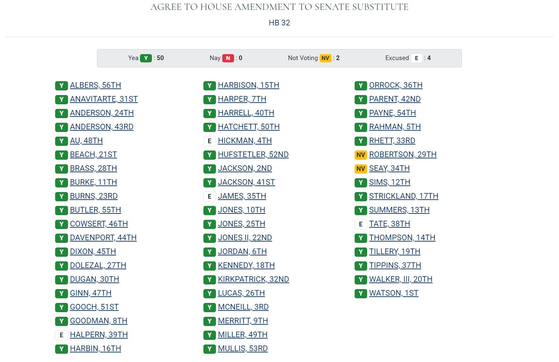Select GOODMAN, 8TH link
Image resolution: width=559 pixels, height=362 pixels.
click(x=99, y=321)
